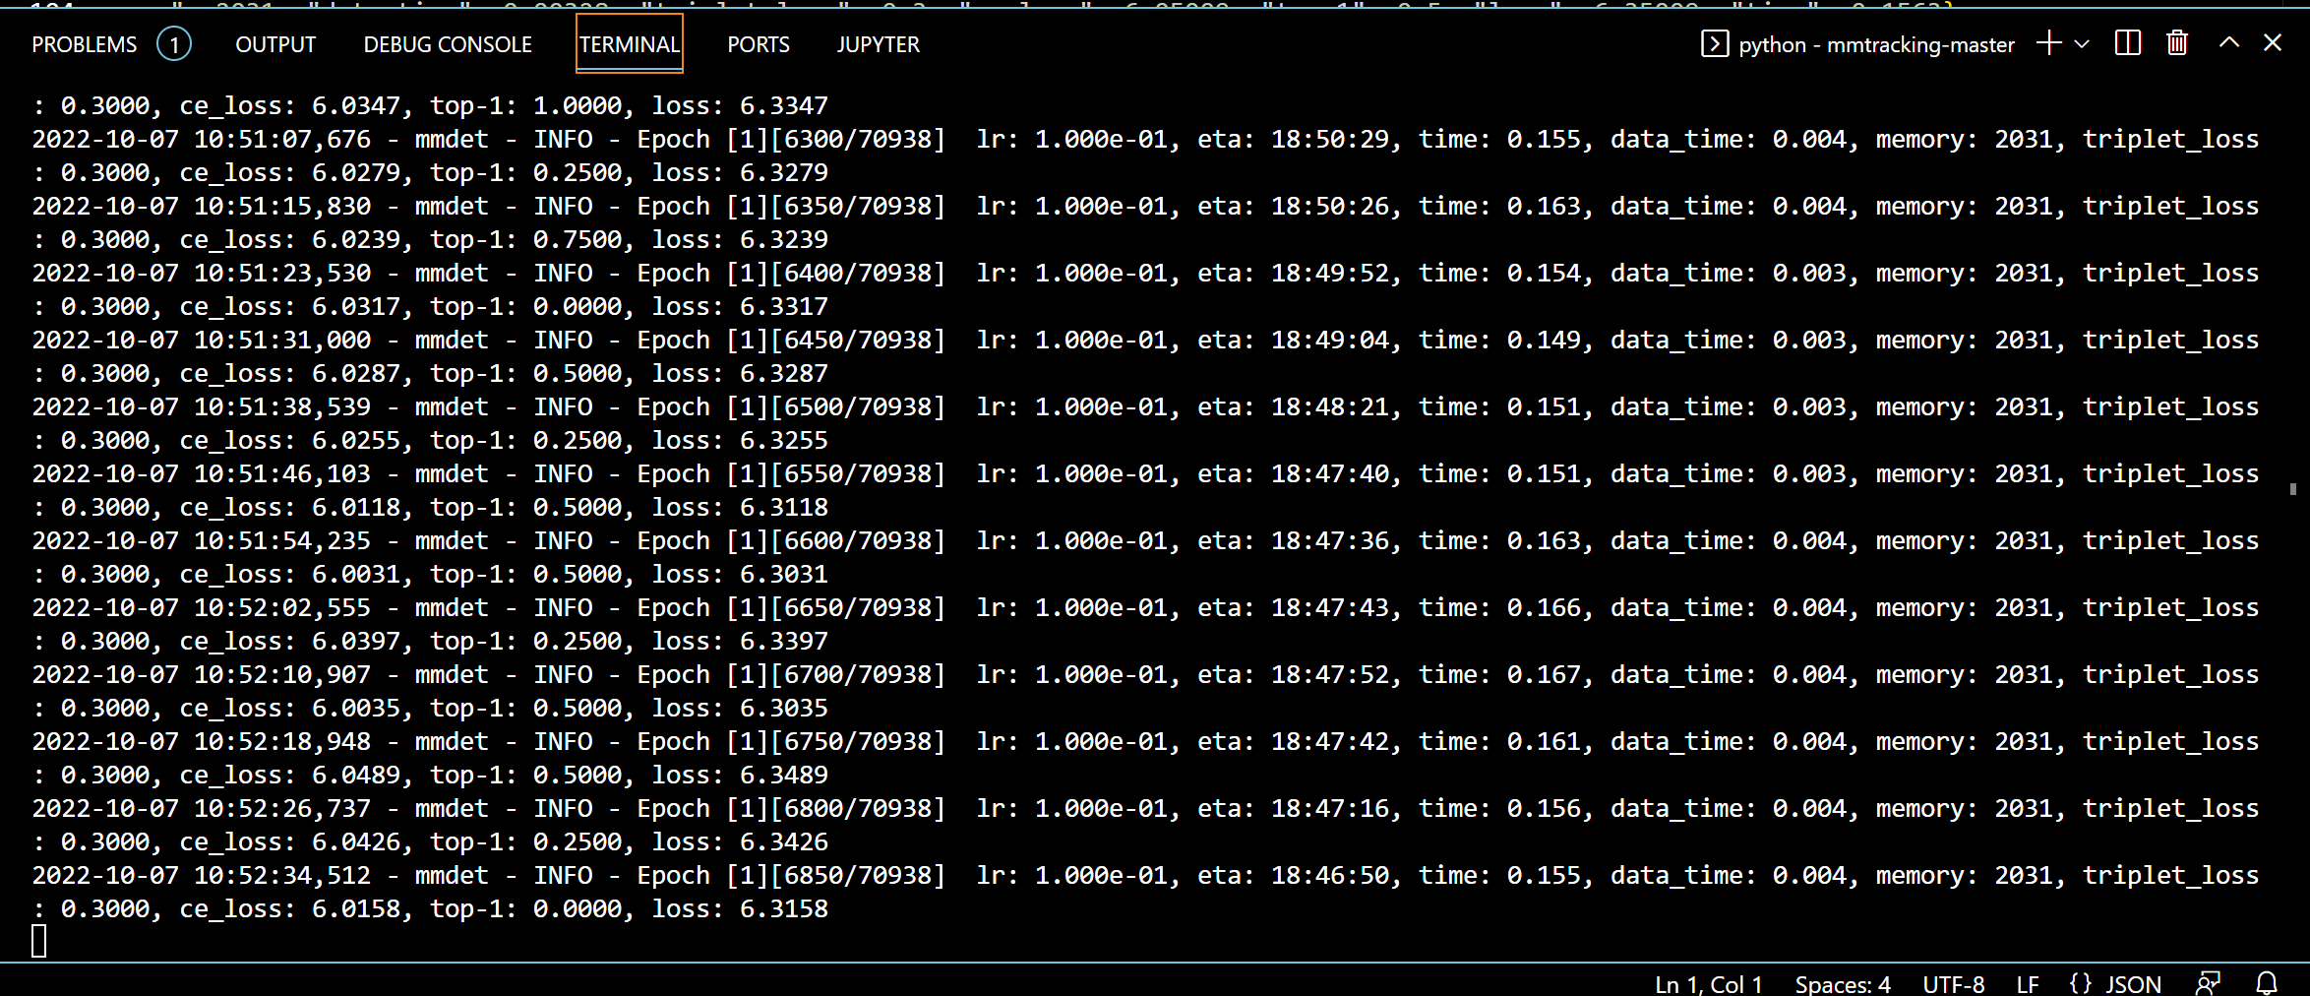Open a new terminal with the plus icon
The height and width of the screenshot is (996, 2310).
[2047, 43]
